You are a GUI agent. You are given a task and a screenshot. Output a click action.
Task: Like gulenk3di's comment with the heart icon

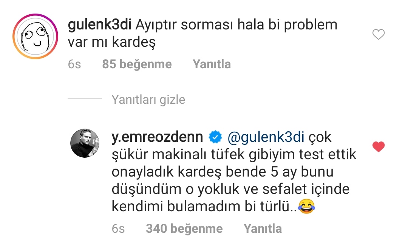click(x=378, y=34)
